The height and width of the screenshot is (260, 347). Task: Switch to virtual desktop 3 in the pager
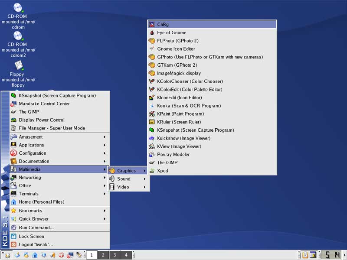pyautogui.click(x=115, y=255)
